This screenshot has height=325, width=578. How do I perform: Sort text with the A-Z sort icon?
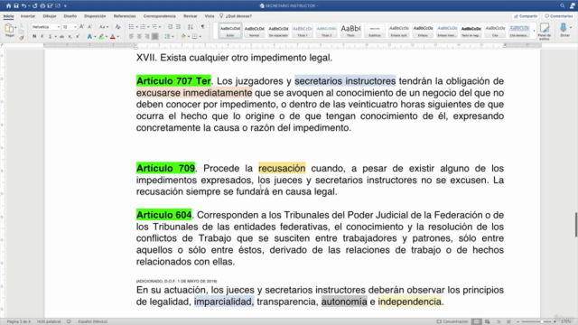click(x=191, y=27)
